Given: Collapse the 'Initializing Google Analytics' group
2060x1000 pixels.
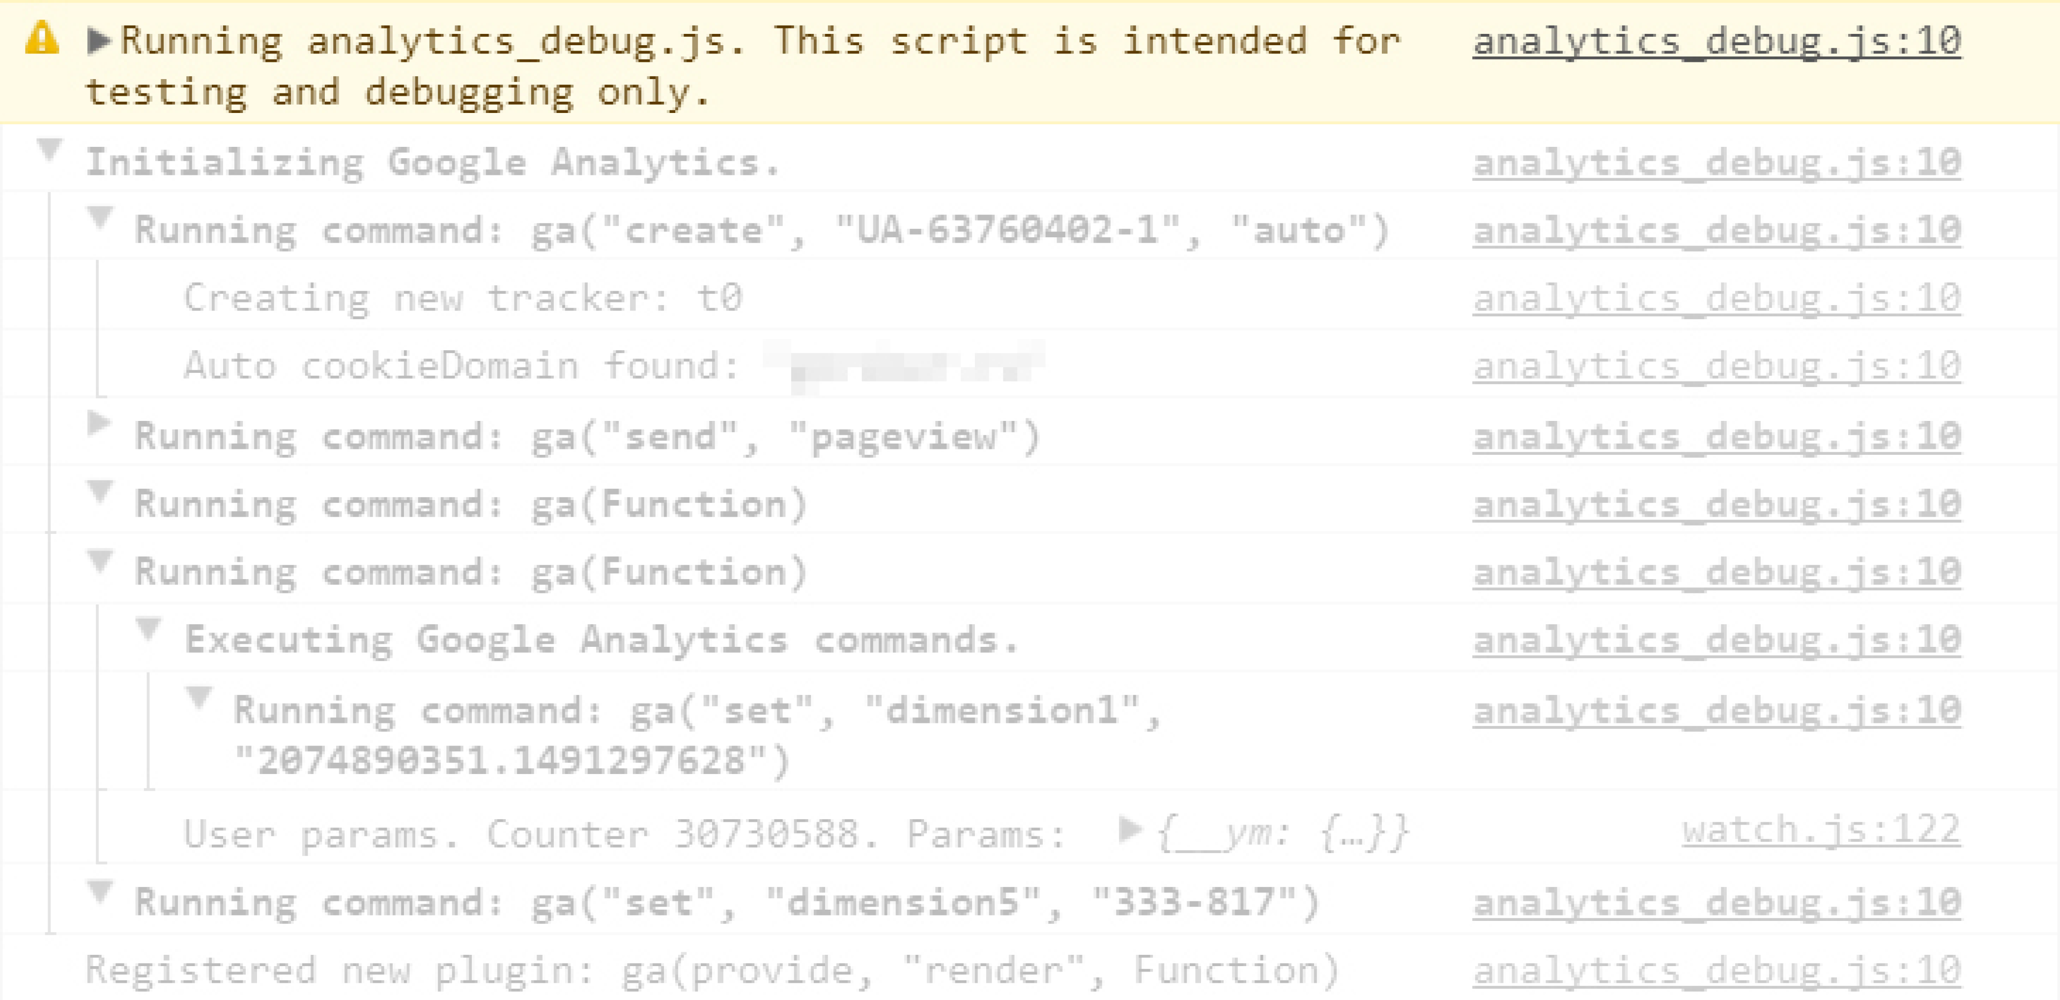Looking at the screenshot, I should tap(50, 149).
